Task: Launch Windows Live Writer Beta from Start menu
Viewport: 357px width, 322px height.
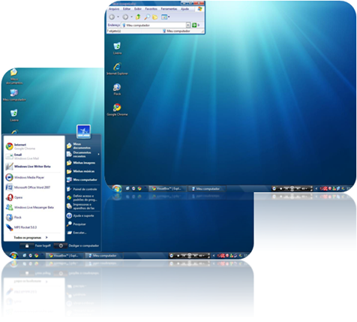Action: [28, 167]
